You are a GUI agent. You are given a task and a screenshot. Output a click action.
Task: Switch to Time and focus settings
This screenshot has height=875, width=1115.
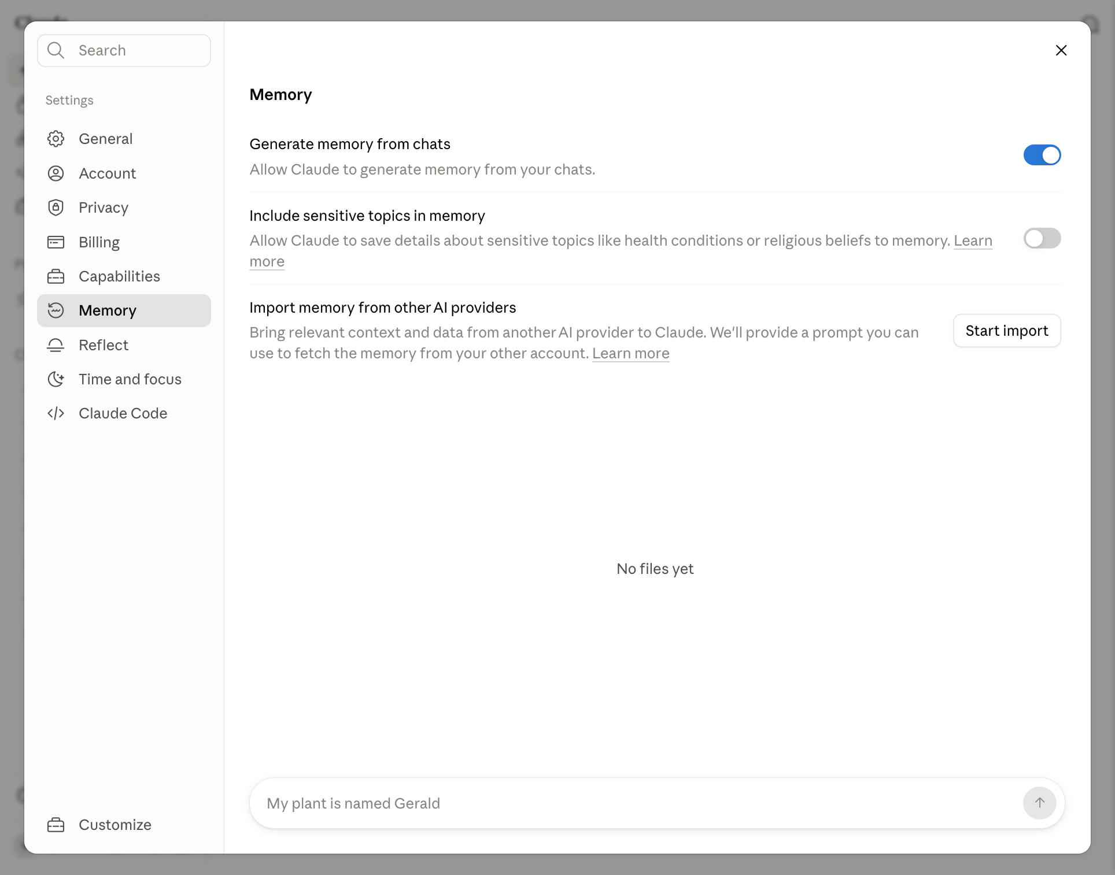(x=124, y=379)
